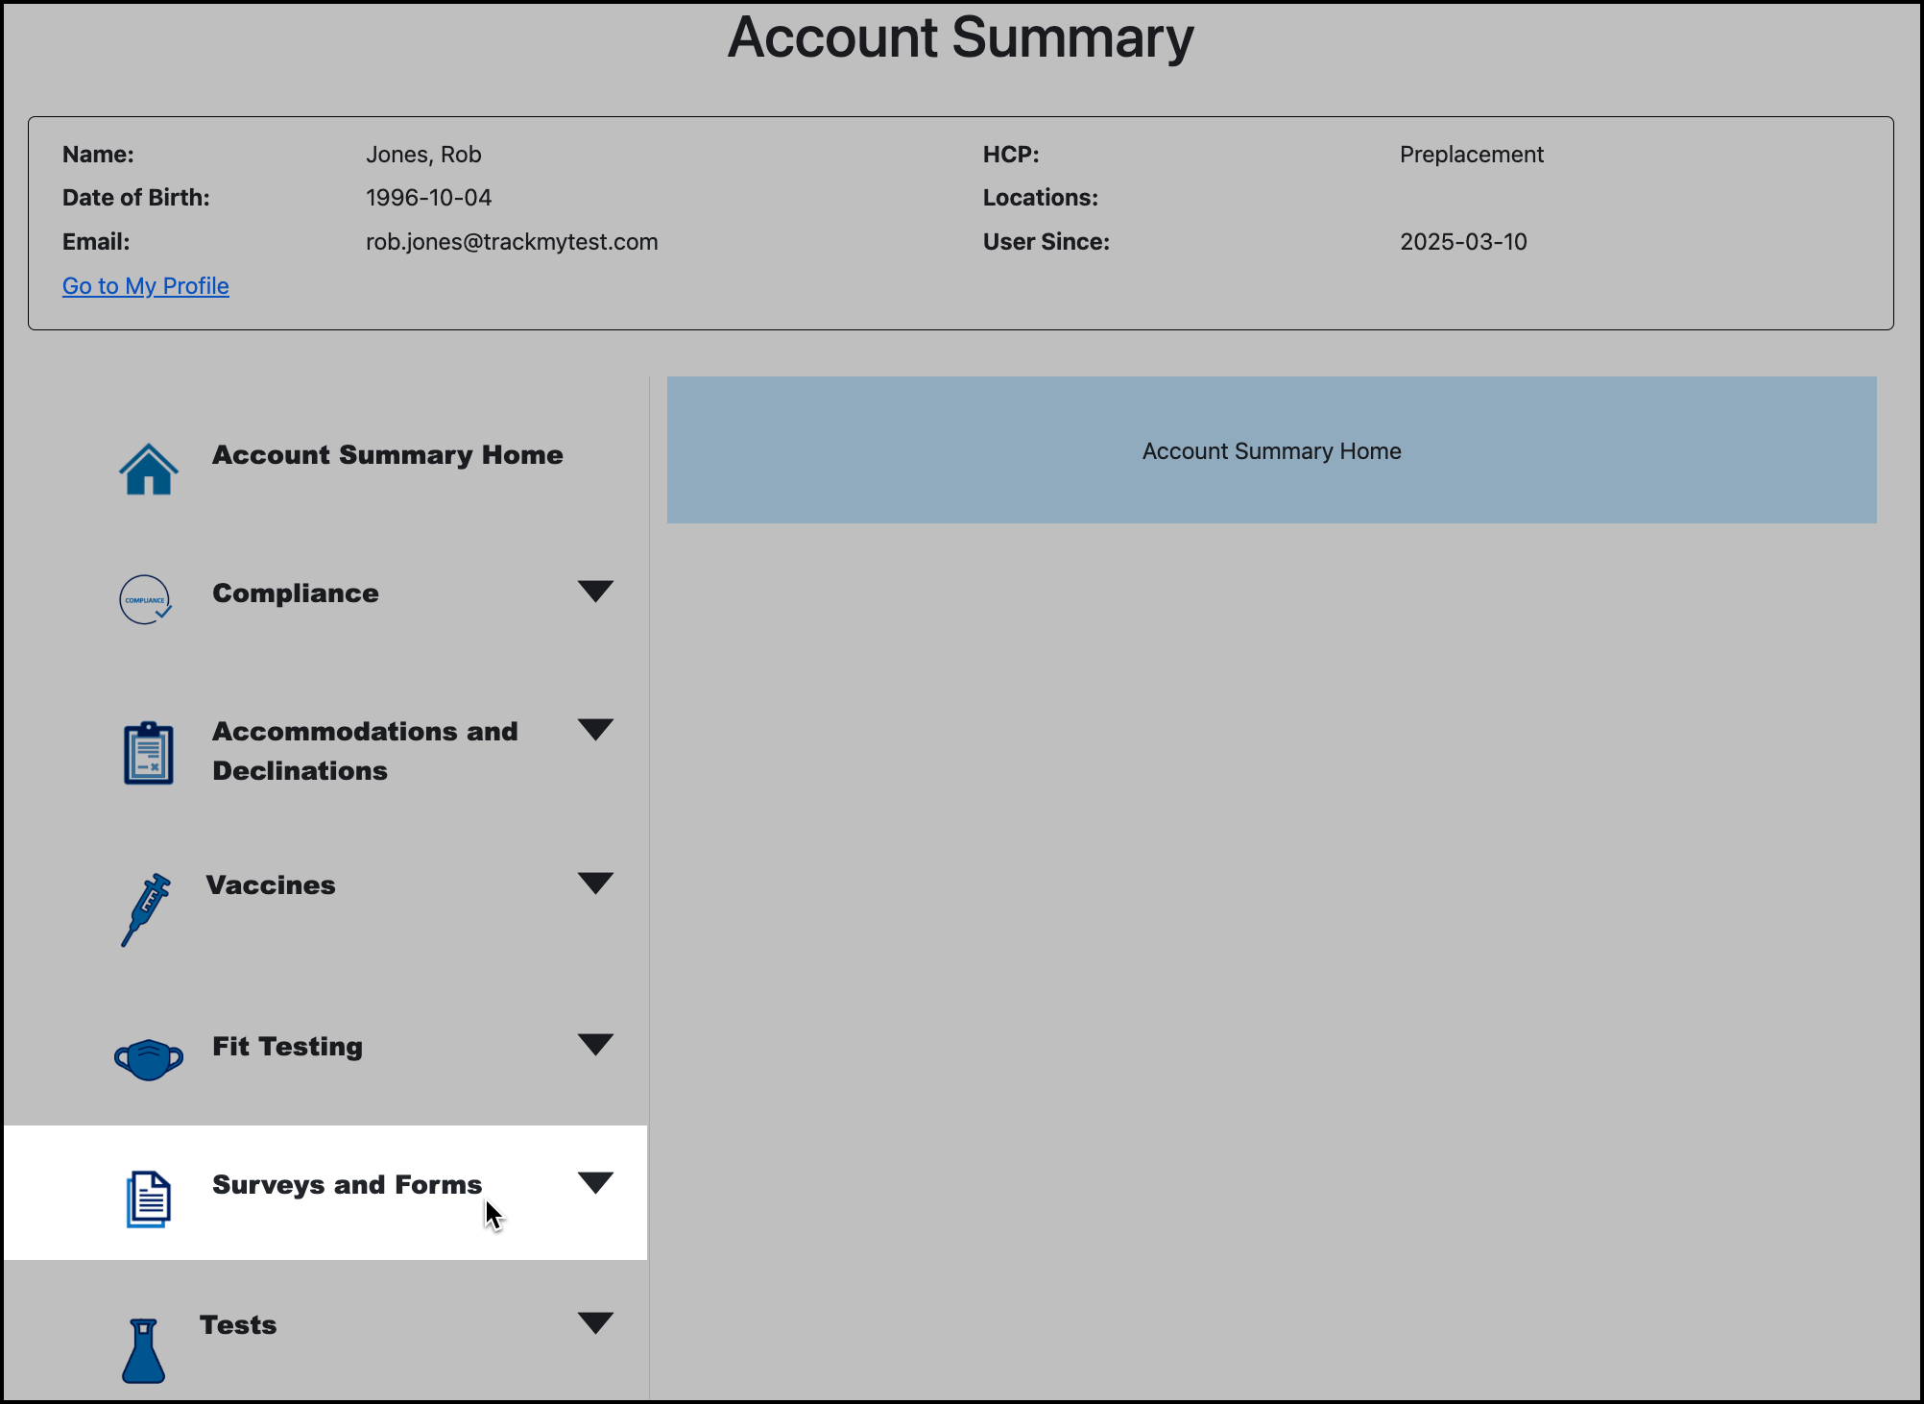Open the Vaccines dropdown arrow
1924x1404 pixels.
pyautogui.click(x=595, y=884)
